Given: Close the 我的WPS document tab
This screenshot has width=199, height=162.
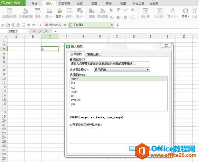Looking at the screenshot, I should tap(65, 25).
